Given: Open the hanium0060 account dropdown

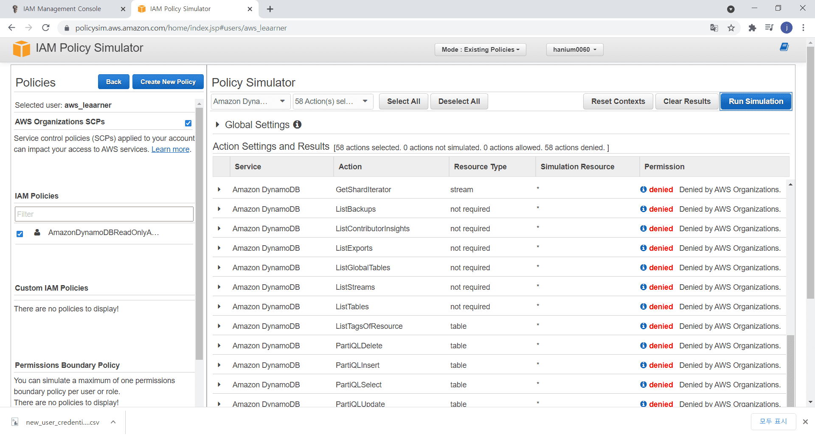Looking at the screenshot, I should click(x=574, y=50).
